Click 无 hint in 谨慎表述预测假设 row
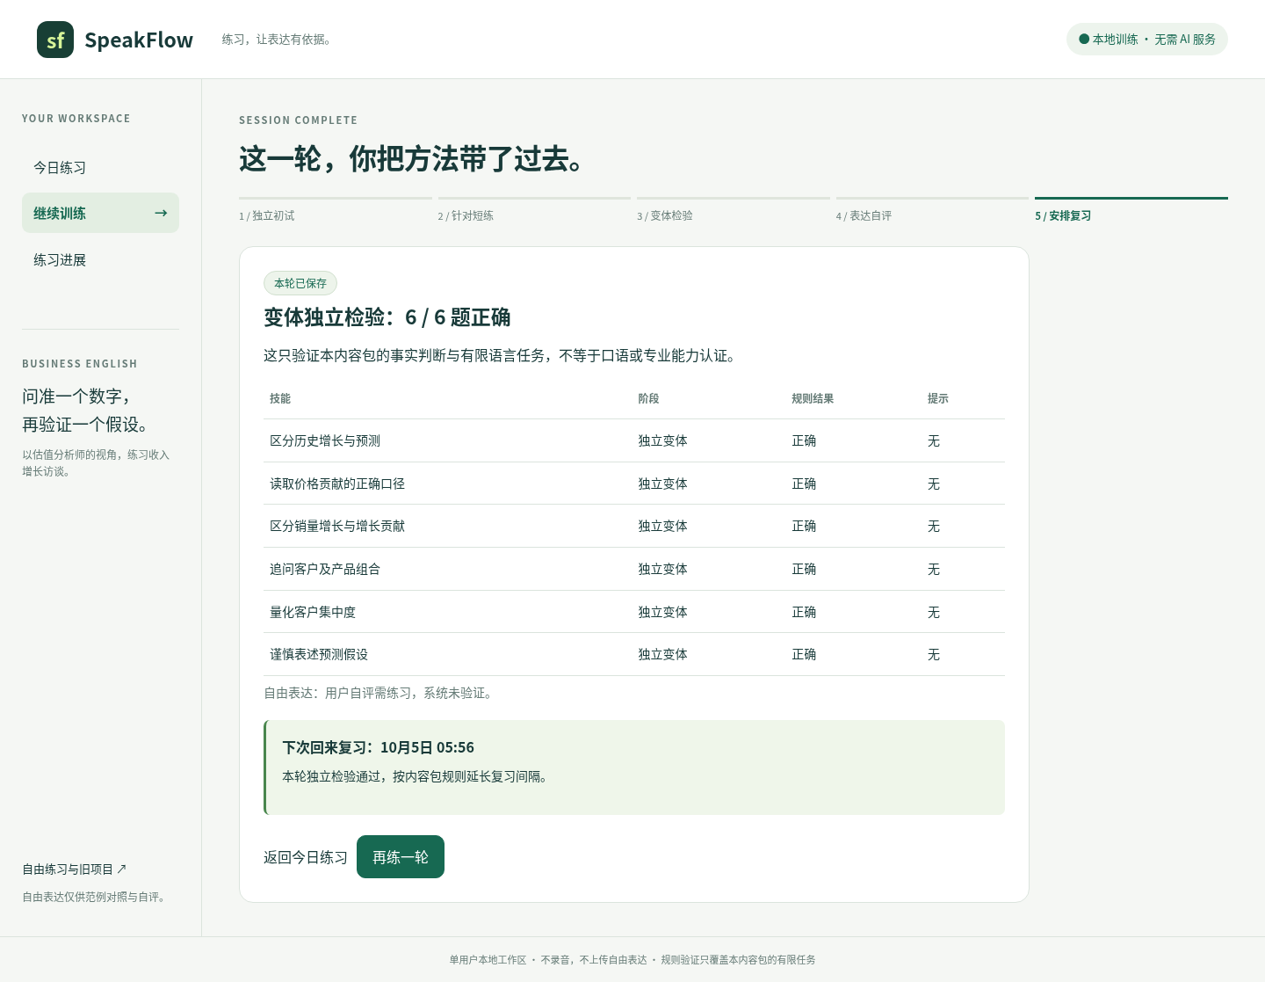 click(934, 654)
